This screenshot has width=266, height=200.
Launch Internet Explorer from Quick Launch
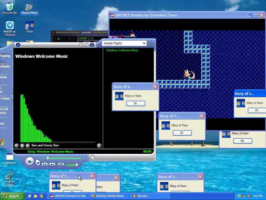tap(30, 196)
